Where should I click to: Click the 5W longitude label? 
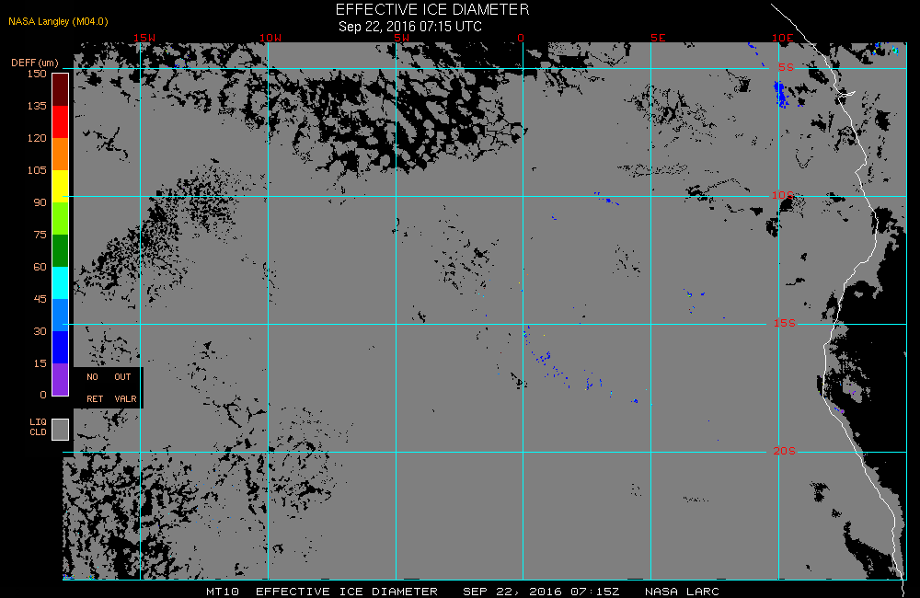coord(402,38)
